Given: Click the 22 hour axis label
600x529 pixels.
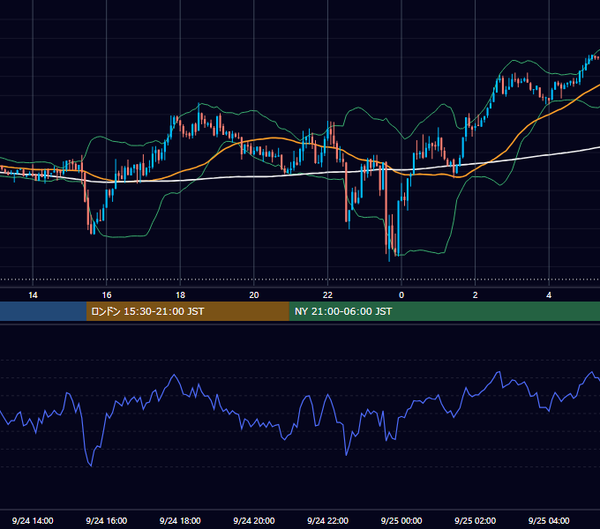Looking at the screenshot, I should [x=327, y=295].
